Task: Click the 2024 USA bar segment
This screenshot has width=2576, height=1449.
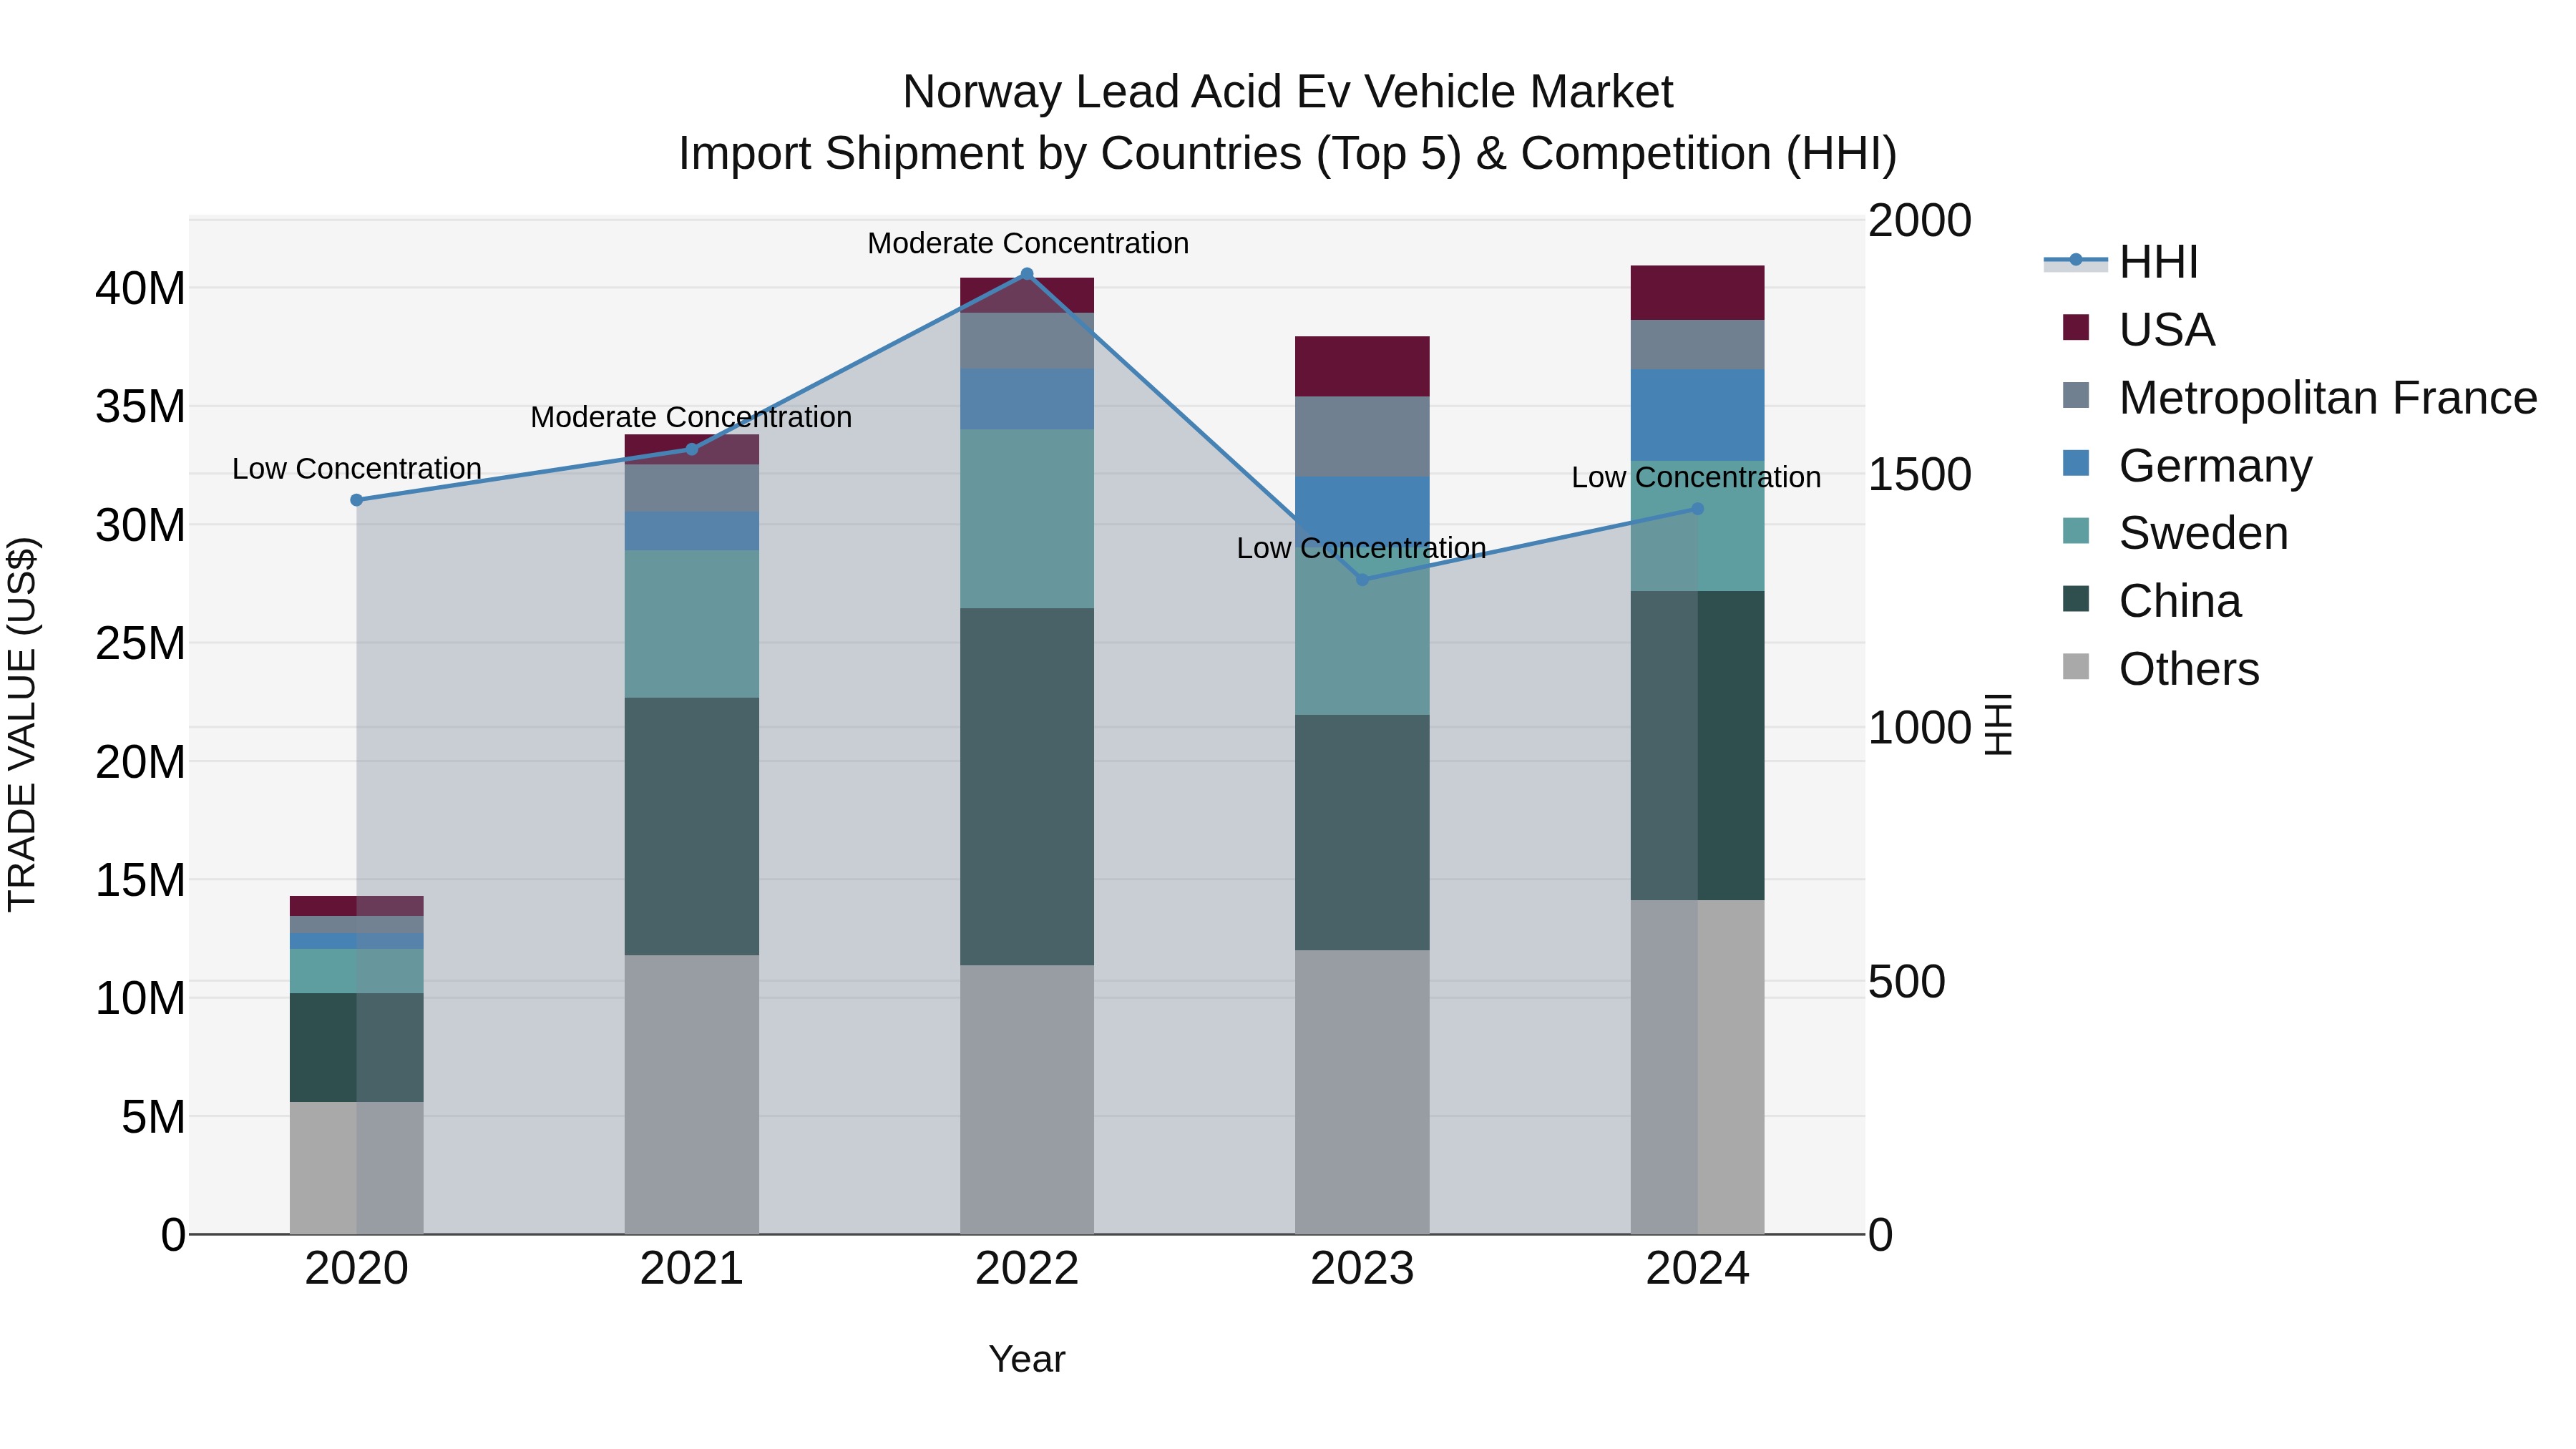Action: click(1697, 293)
